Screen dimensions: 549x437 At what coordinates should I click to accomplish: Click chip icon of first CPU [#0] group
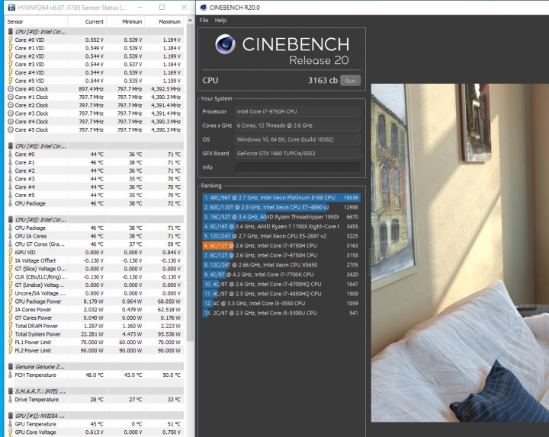point(11,31)
